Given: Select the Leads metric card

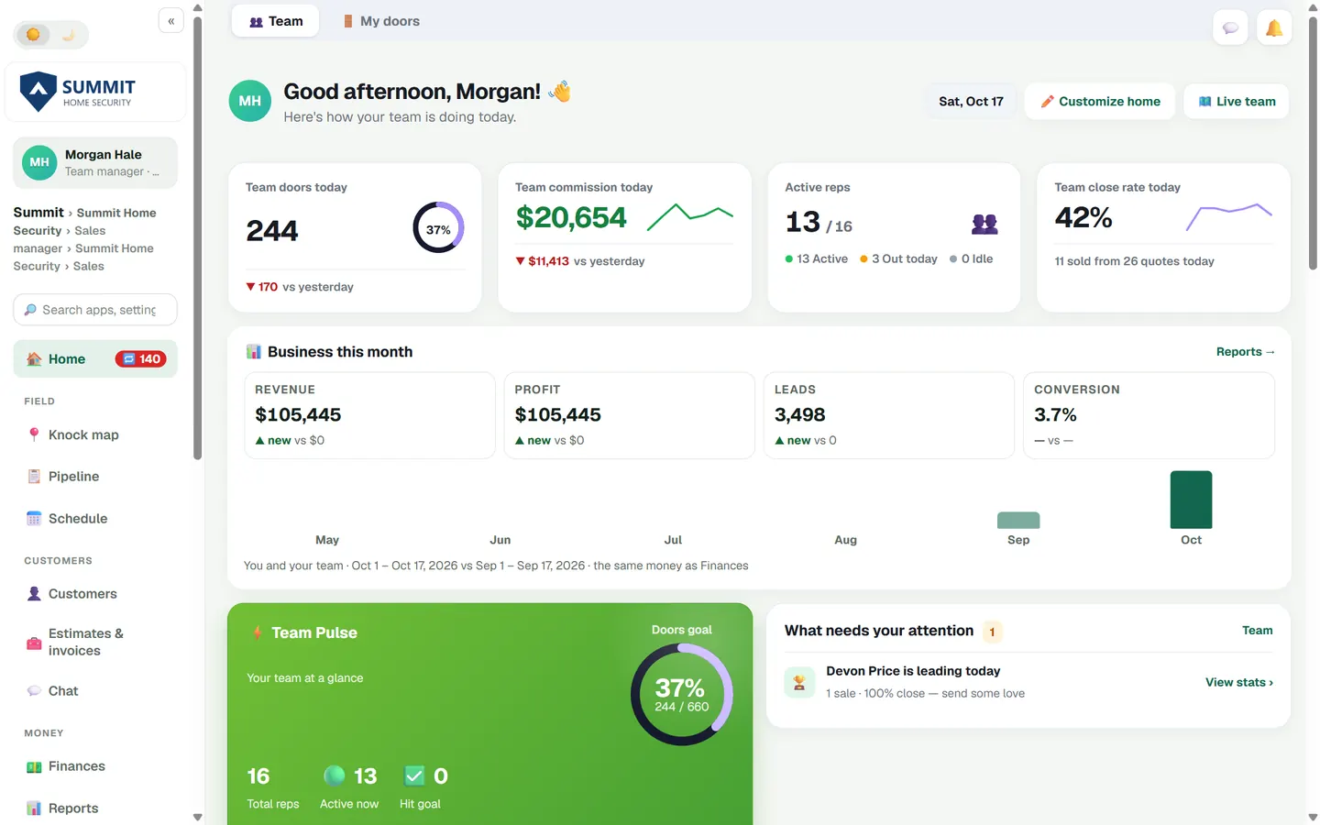Looking at the screenshot, I should [x=889, y=415].
